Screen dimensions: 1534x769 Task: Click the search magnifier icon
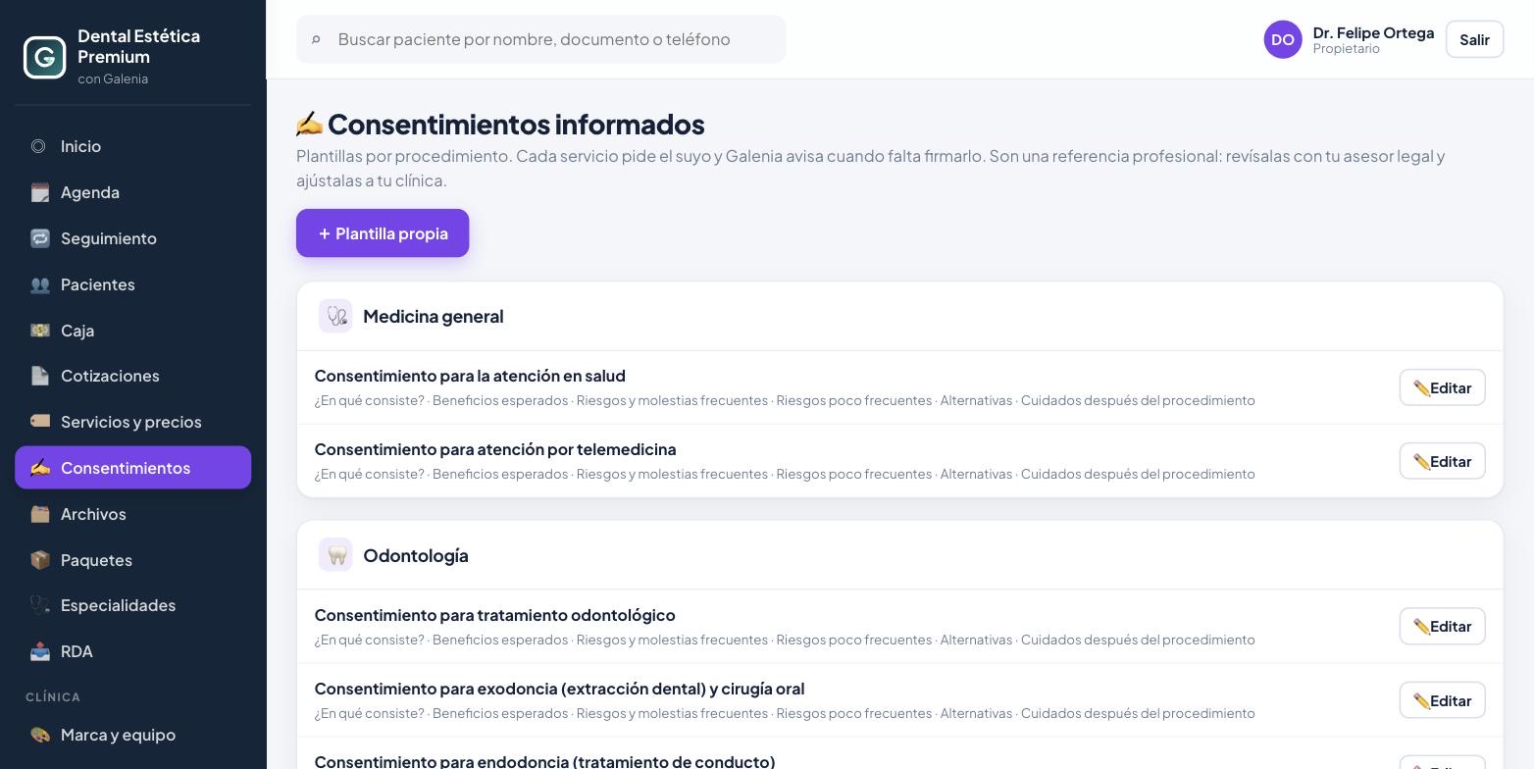tap(316, 39)
